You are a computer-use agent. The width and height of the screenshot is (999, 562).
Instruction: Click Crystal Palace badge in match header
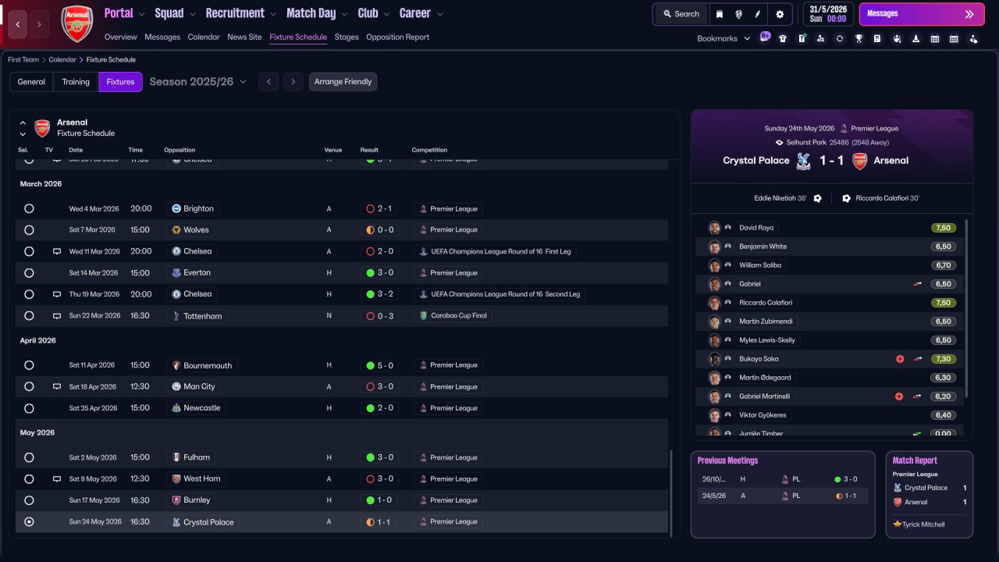pos(802,161)
